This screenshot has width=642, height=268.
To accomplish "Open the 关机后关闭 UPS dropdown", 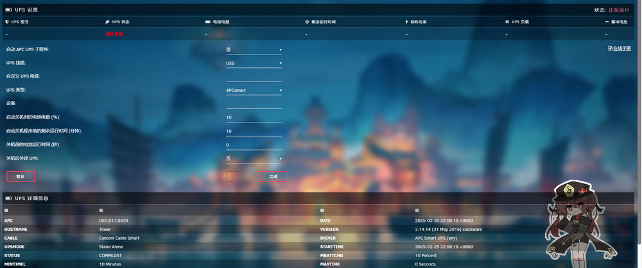I will pyautogui.click(x=254, y=158).
